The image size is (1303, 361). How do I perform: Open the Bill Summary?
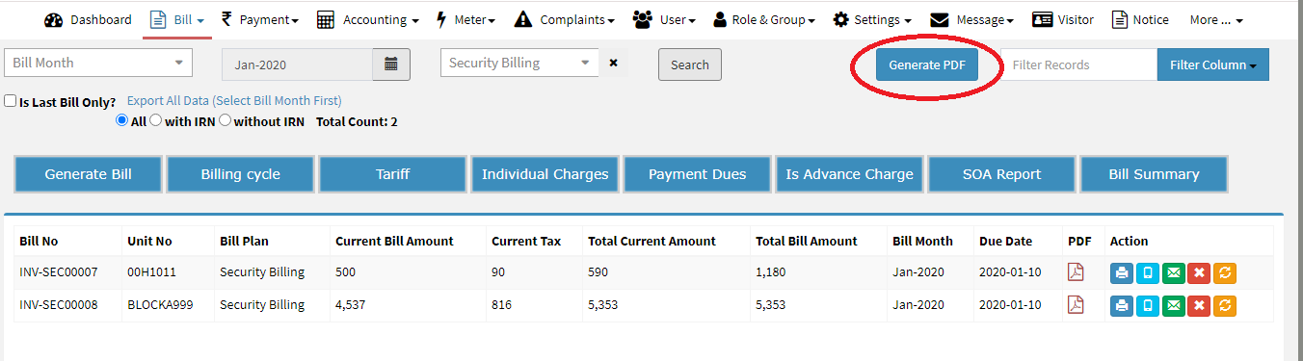(x=1155, y=174)
